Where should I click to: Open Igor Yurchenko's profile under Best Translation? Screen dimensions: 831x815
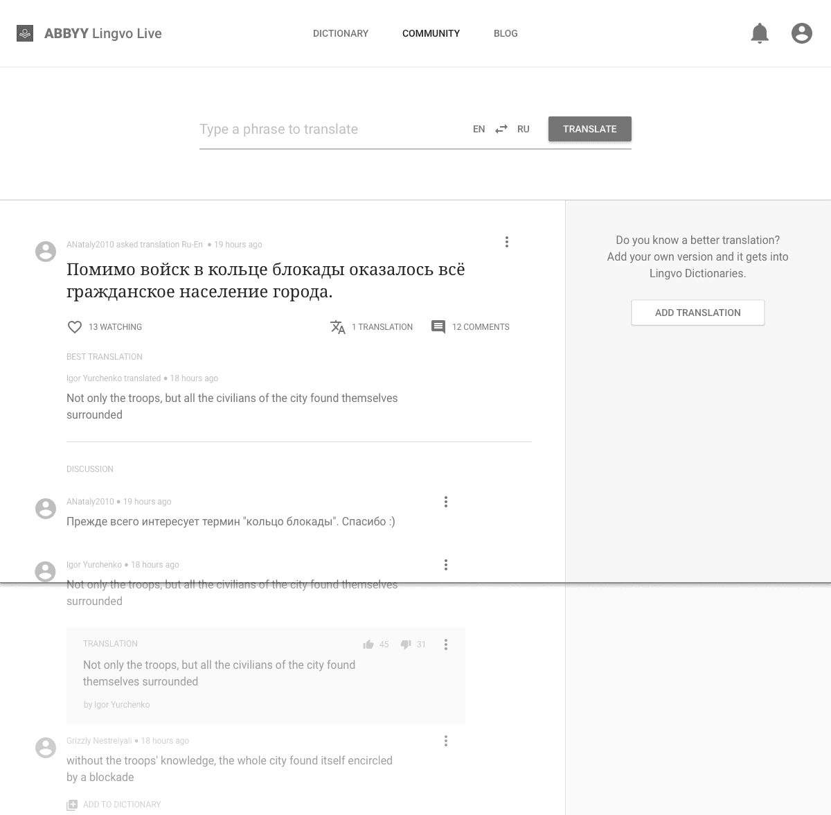pyautogui.click(x=93, y=378)
